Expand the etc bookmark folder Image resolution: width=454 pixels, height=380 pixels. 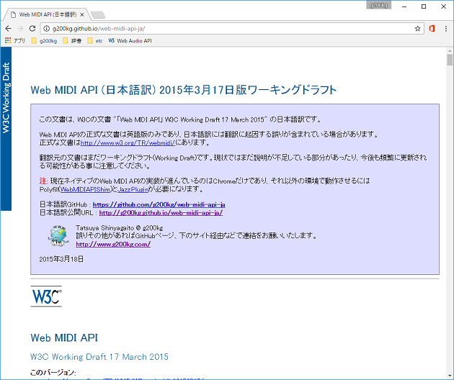pyautogui.click(x=94, y=41)
